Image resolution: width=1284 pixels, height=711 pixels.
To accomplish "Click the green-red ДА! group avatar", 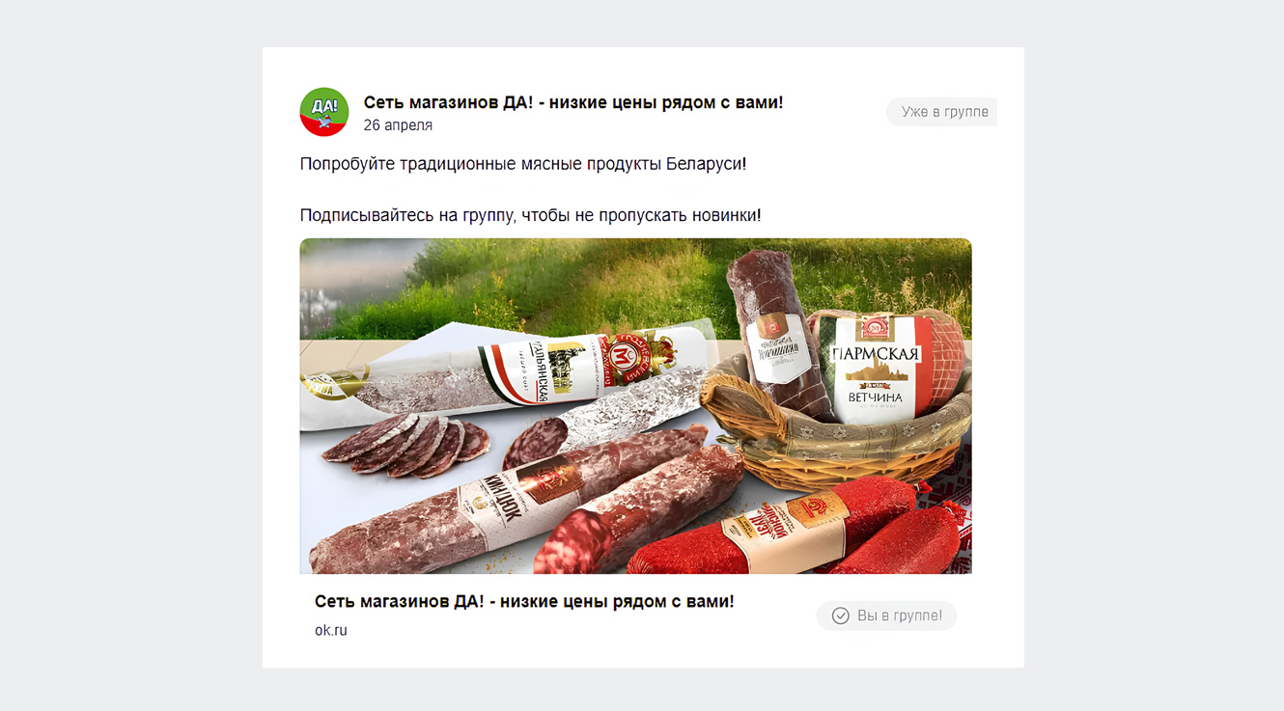I will 324,112.
